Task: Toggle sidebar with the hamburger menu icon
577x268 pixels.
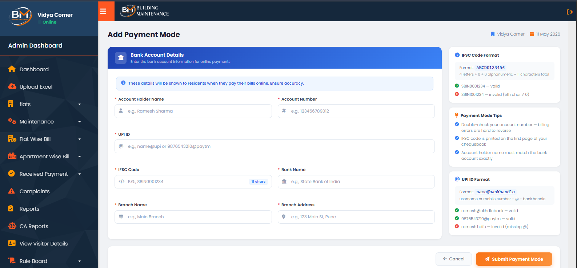Action: point(103,11)
